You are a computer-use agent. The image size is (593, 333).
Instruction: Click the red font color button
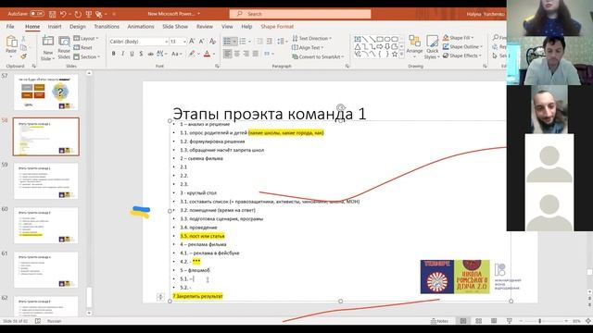[x=207, y=54]
